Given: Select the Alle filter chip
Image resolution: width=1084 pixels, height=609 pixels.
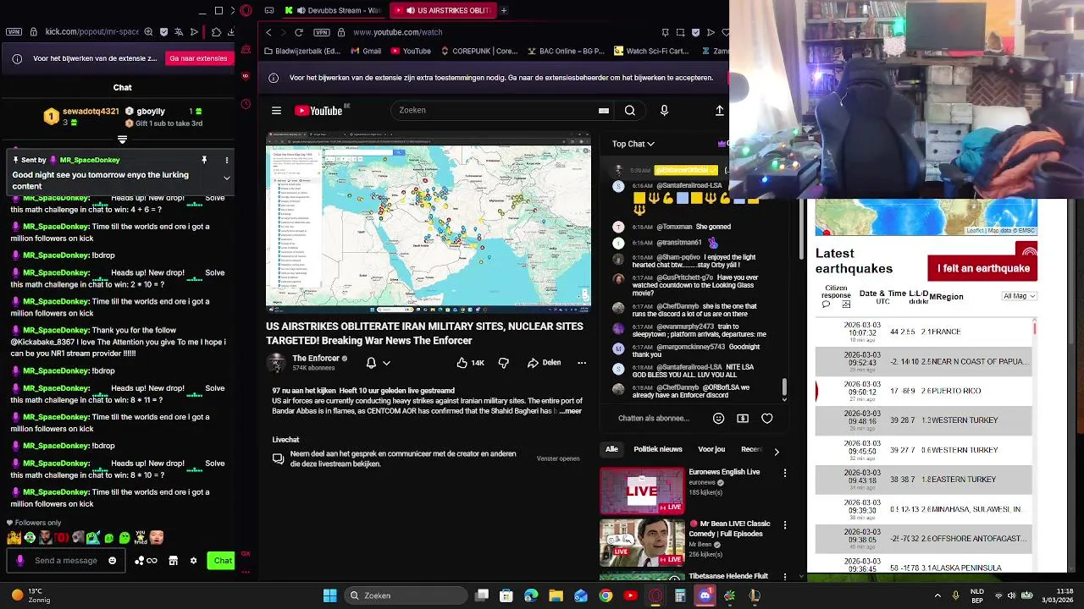Looking at the screenshot, I should [611, 450].
